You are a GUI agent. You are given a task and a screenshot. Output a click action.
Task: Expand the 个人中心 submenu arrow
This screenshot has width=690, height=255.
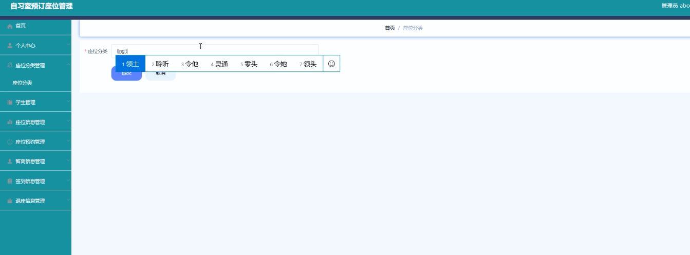click(68, 46)
